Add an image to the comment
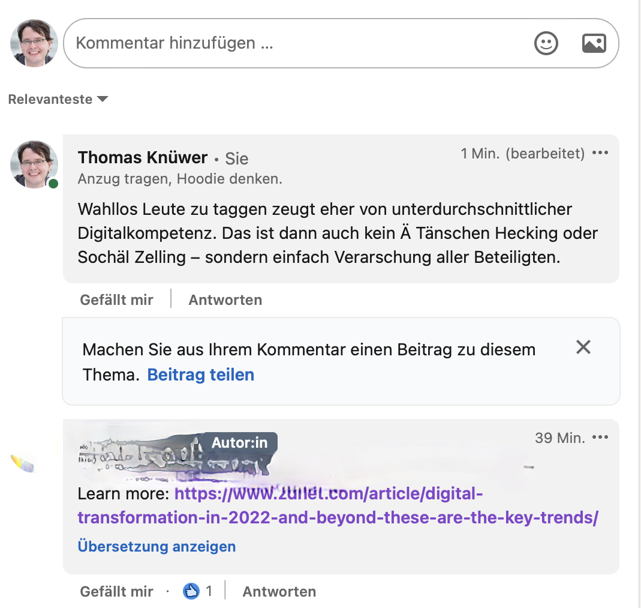Viewport: 641px width, 608px height. point(594,43)
